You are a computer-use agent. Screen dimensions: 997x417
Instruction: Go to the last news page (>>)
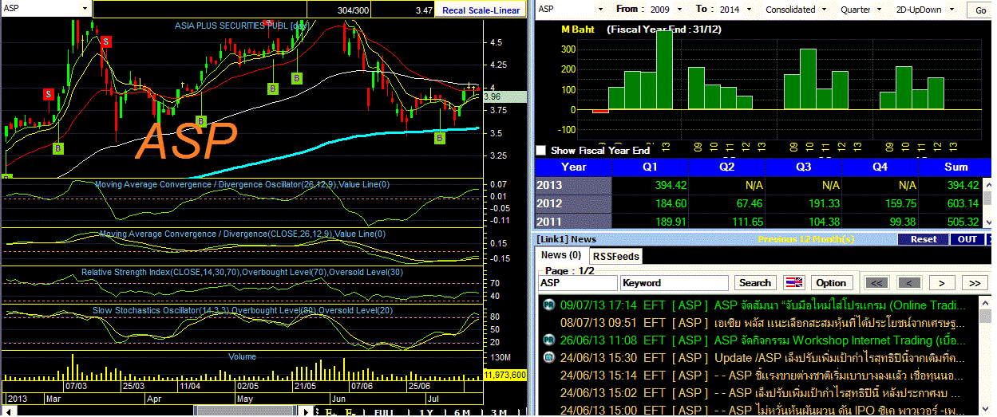pos(975,283)
